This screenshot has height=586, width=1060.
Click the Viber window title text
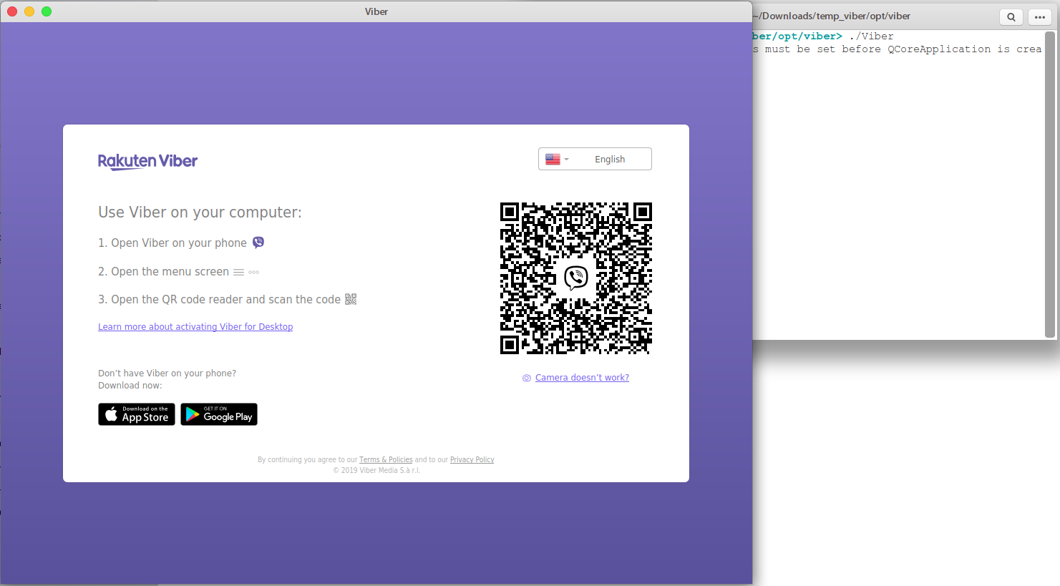[x=376, y=11]
